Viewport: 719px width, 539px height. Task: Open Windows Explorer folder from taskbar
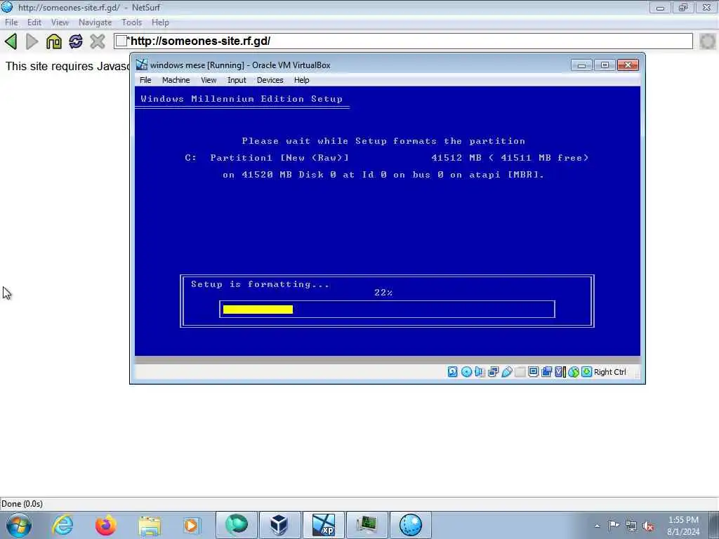[x=150, y=525]
